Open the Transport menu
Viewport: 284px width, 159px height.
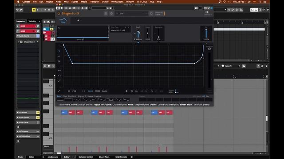point(95,2)
